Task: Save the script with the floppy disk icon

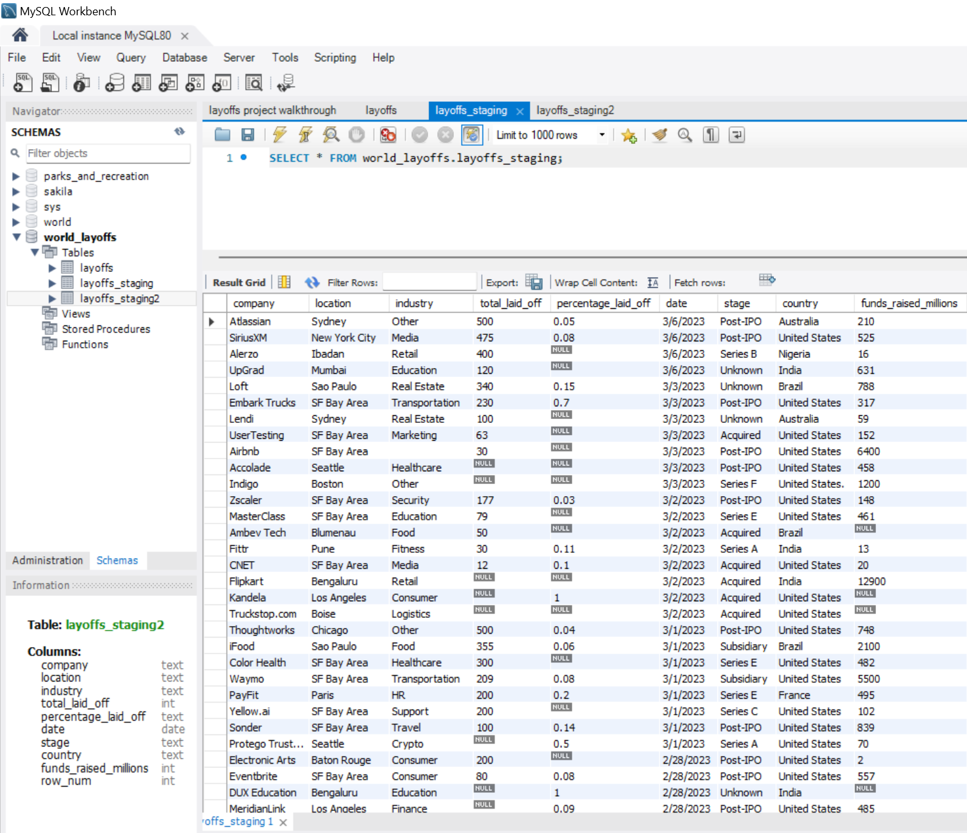Action: (248, 134)
